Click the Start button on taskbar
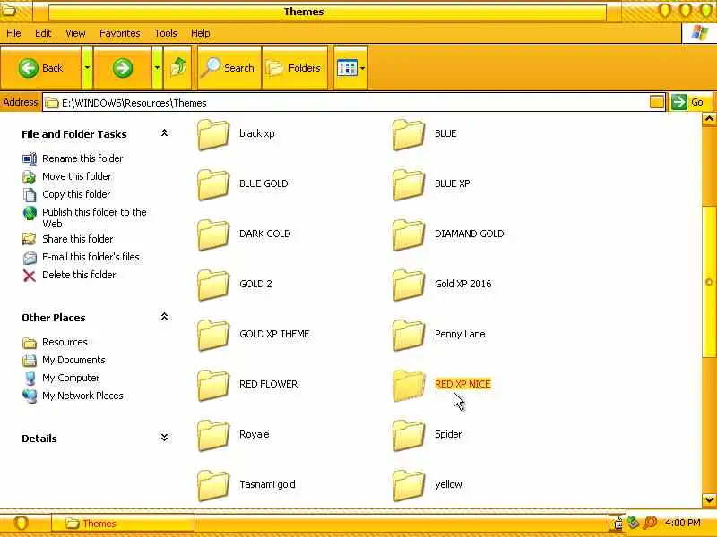This screenshot has height=537, width=717. point(21,523)
